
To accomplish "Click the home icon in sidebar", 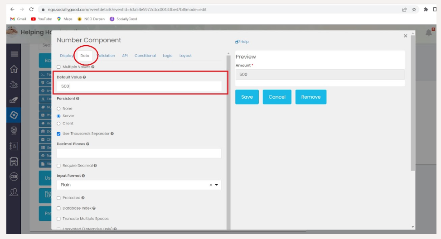I will [14, 69].
